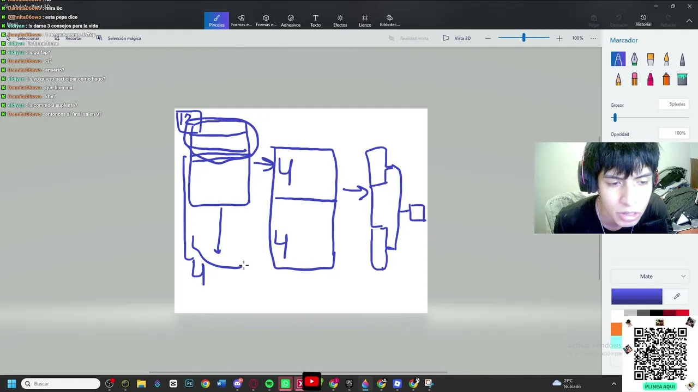
Task: Open File Explorer from the taskbar
Action: coord(141,384)
